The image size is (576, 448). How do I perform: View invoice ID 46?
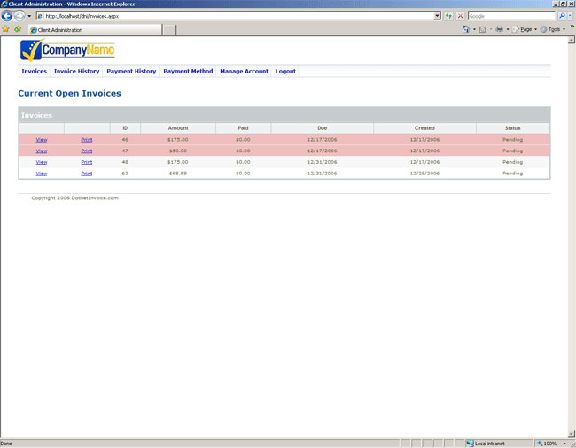42,139
